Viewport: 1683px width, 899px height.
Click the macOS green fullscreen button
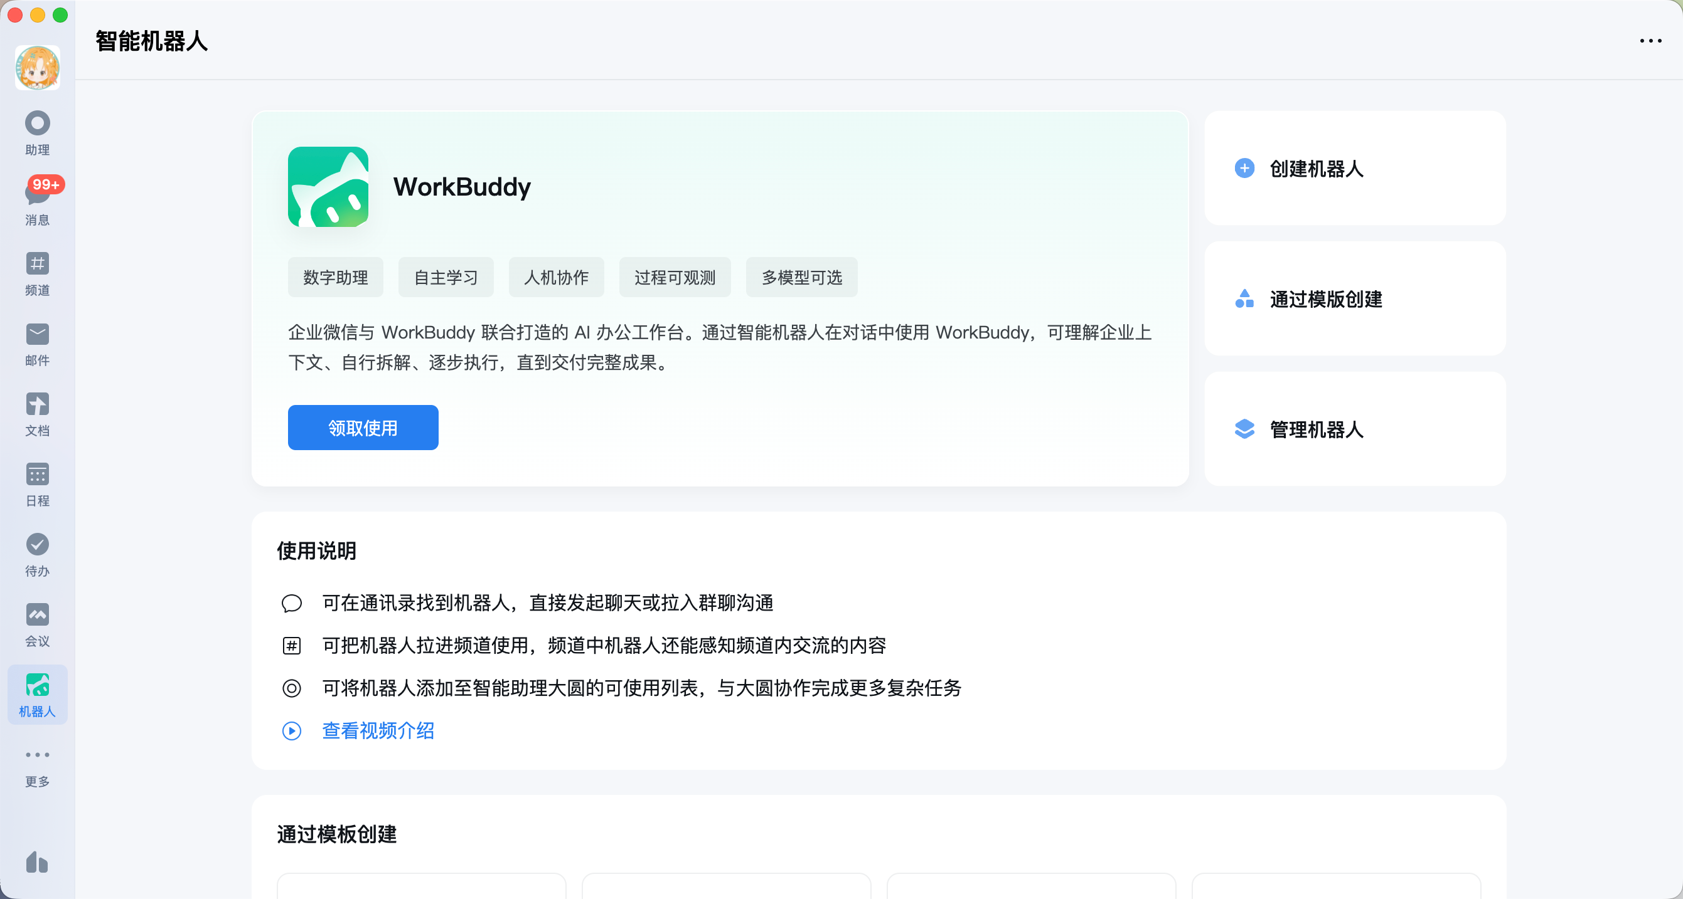coord(60,14)
